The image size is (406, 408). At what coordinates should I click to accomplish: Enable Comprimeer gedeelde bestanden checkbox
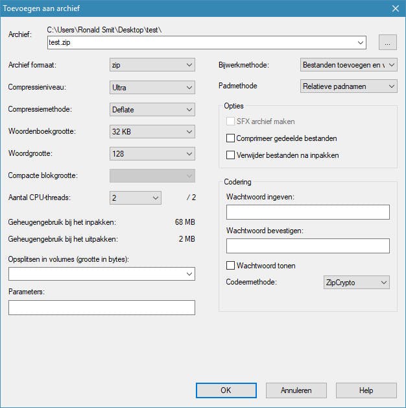click(x=230, y=138)
